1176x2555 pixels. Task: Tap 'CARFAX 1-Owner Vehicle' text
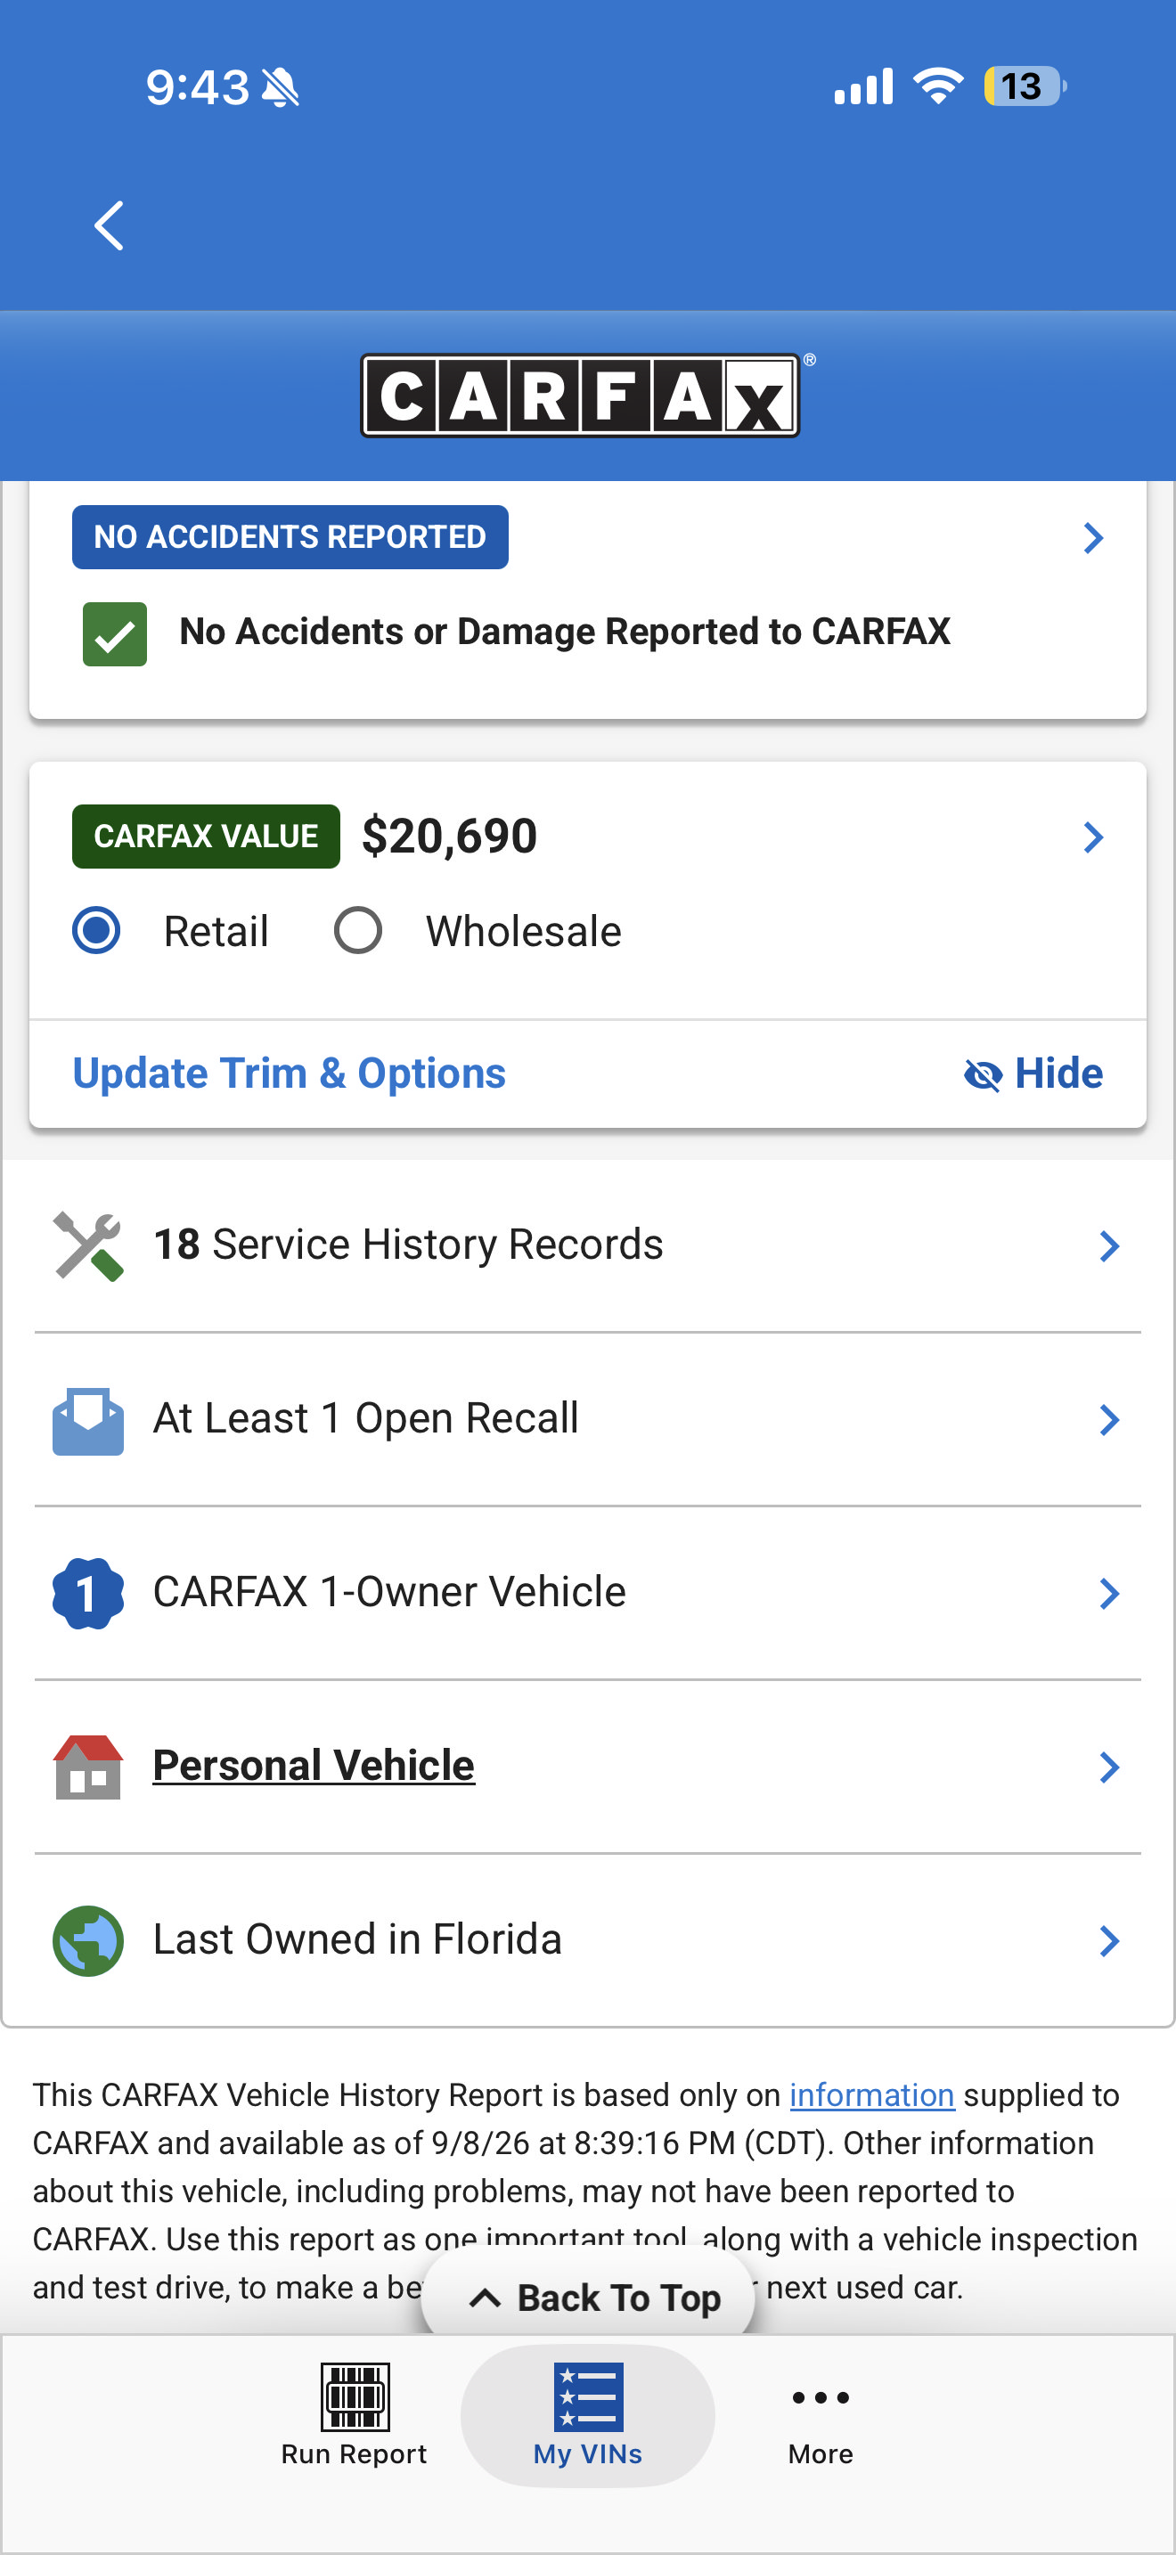point(389,1592)
